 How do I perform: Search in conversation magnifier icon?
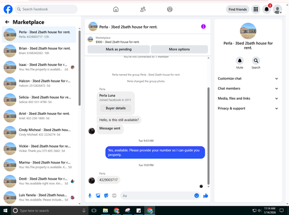[256, 61]
